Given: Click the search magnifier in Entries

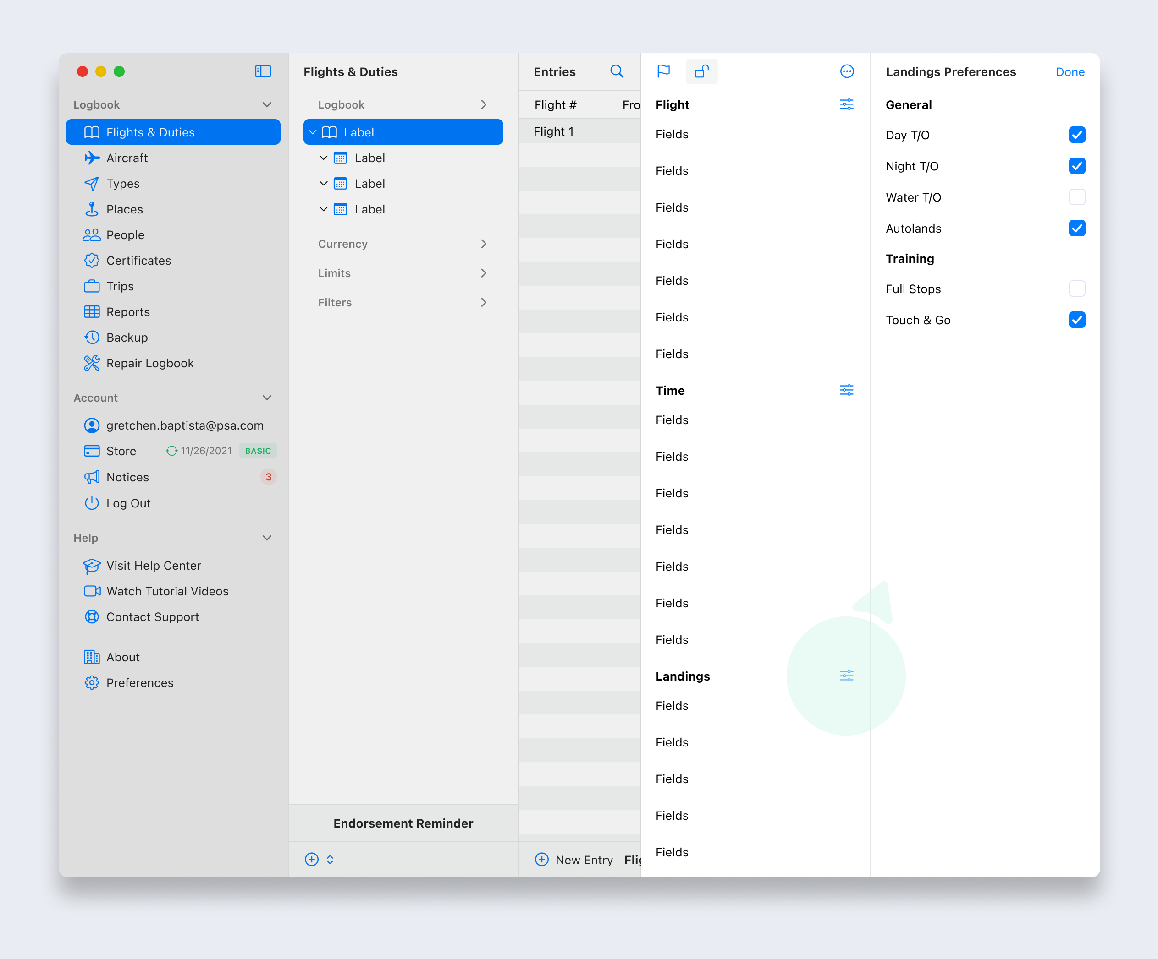Looking at the screenshot, I should coord(617,71).
